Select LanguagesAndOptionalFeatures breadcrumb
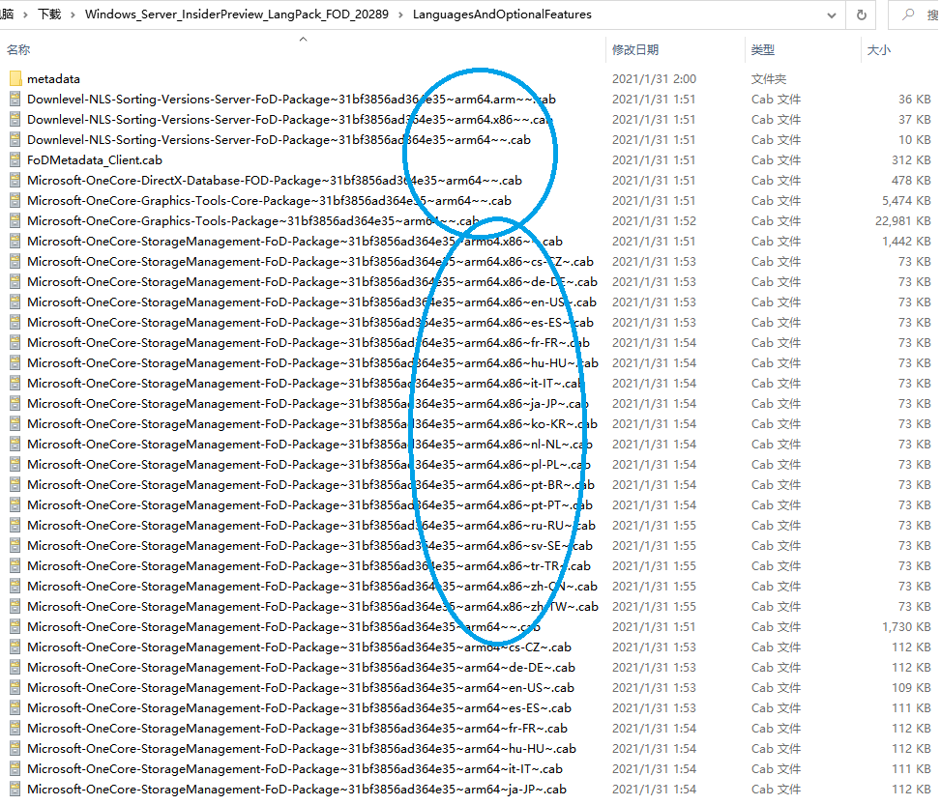This screenshot has height=805, width=941. click(502, 14)
